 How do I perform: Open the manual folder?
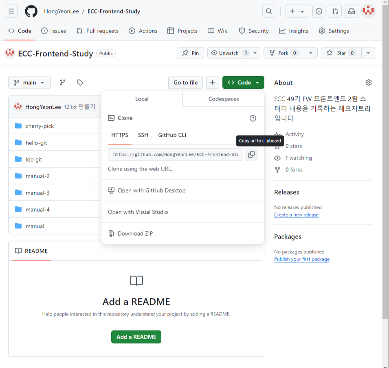[x=35, y=226]
